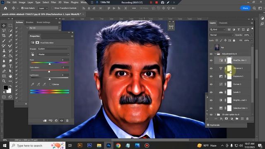
Task: Hide the Selective Color 1 layer
Action: (x=211, y=108)
